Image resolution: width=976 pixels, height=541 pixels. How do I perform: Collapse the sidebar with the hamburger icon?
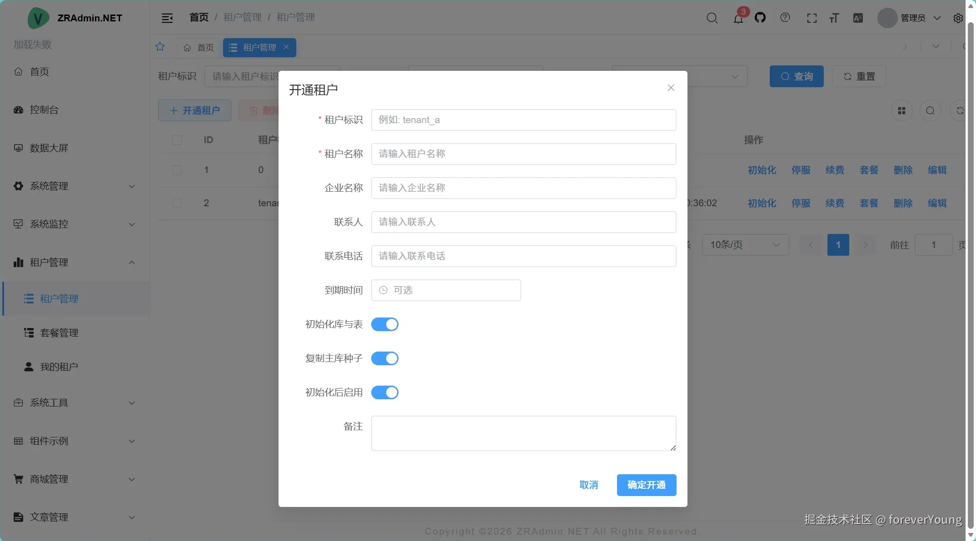167,18
